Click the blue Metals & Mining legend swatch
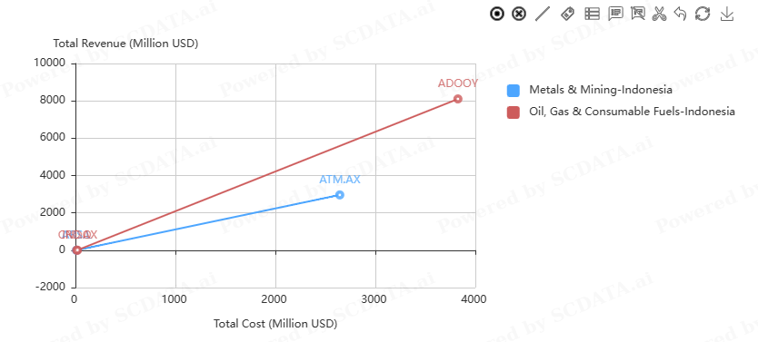Screen dimensions: 758x342 coord(513,90)
